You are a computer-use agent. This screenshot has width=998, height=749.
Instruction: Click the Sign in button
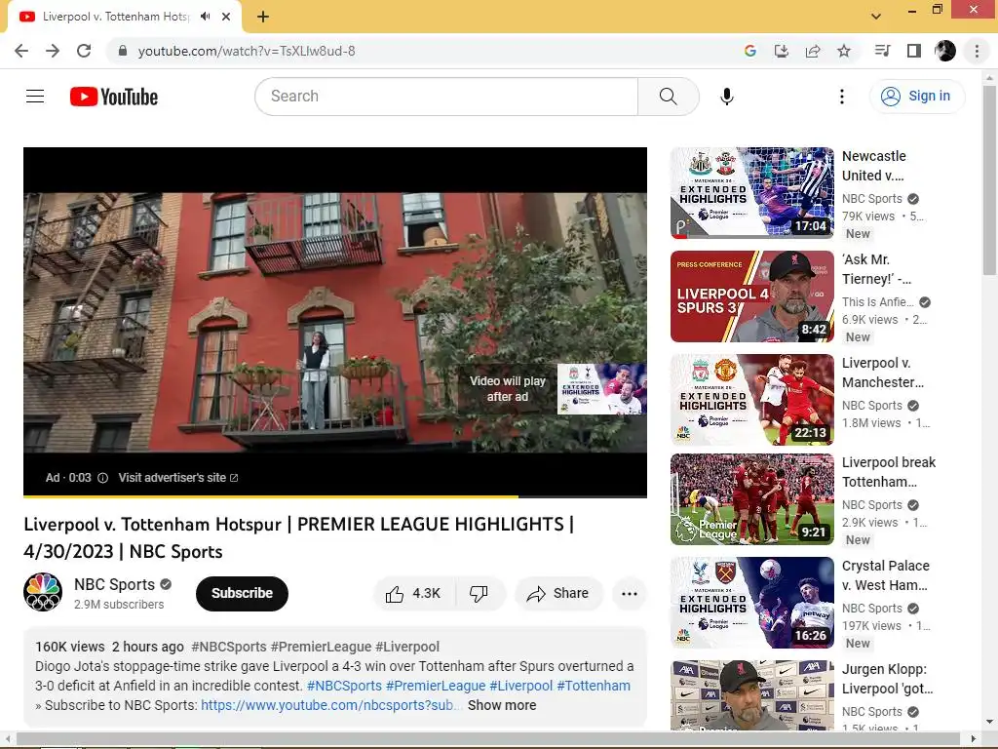pyautogui.click(x=916, y=97)
